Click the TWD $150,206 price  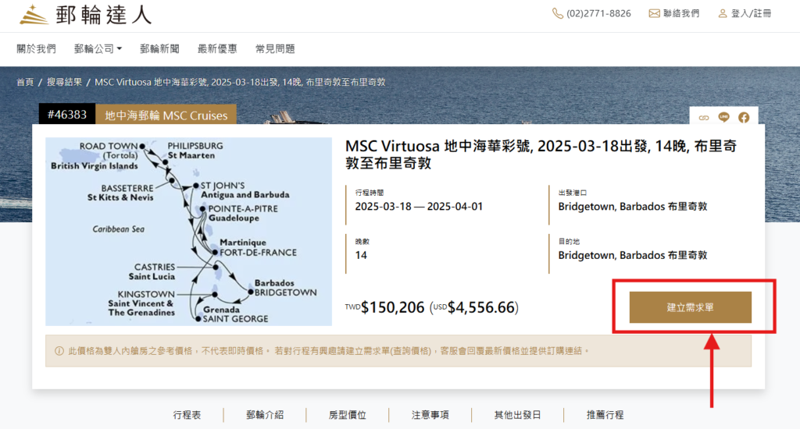[384, 307]
